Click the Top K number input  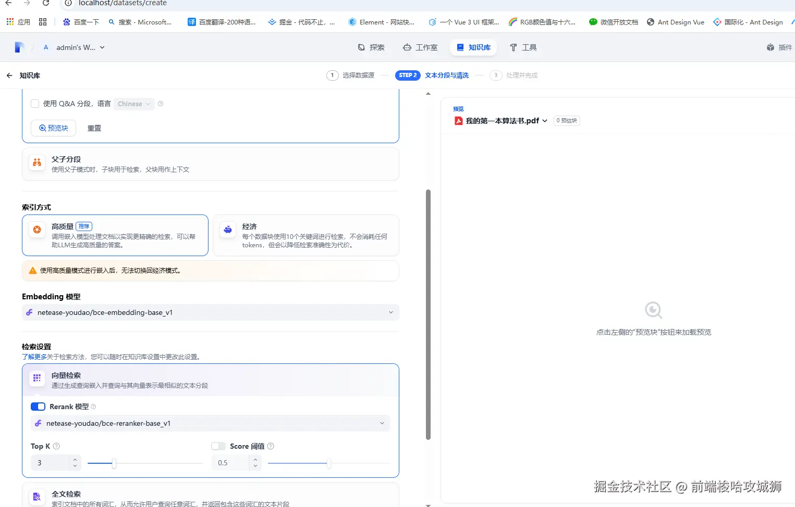click(x=50, y=463)
